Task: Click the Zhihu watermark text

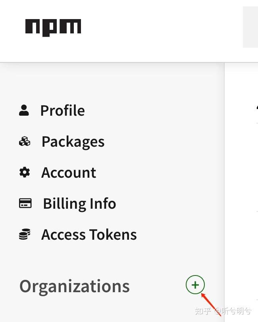Action: (223, 311)
